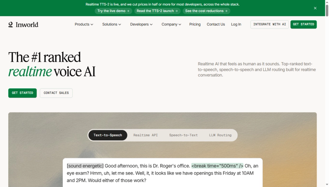Open See the cost reductions link

pyautogui.click(x=206, y=11)
